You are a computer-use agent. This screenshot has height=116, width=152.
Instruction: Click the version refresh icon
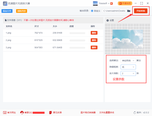[x=135, y=112]
